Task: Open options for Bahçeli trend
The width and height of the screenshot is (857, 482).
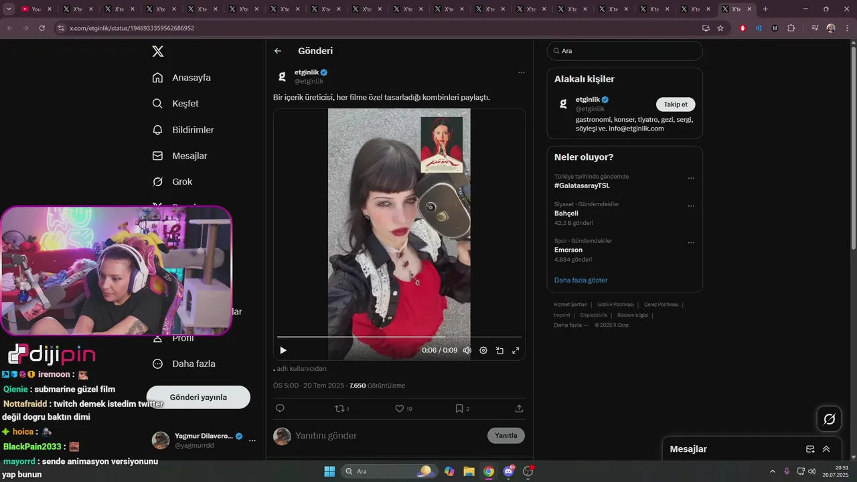Action: (x=691, y=206)
